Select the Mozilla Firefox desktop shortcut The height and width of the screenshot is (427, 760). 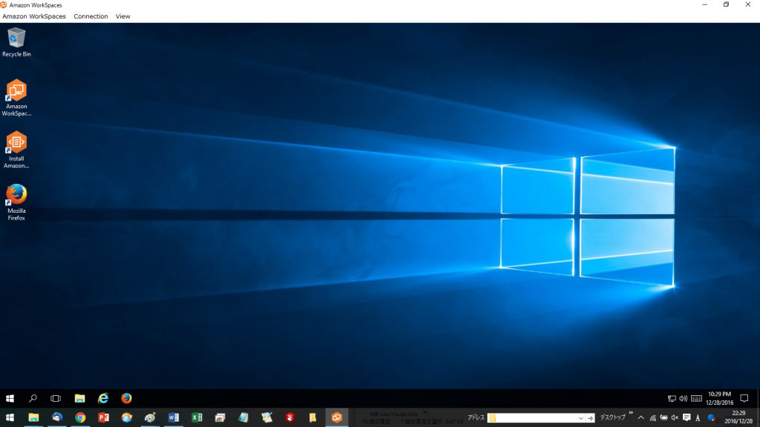[16, 202]
